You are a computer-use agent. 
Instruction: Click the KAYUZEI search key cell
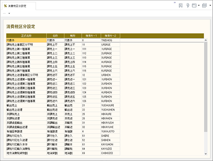tap(110, 149)
